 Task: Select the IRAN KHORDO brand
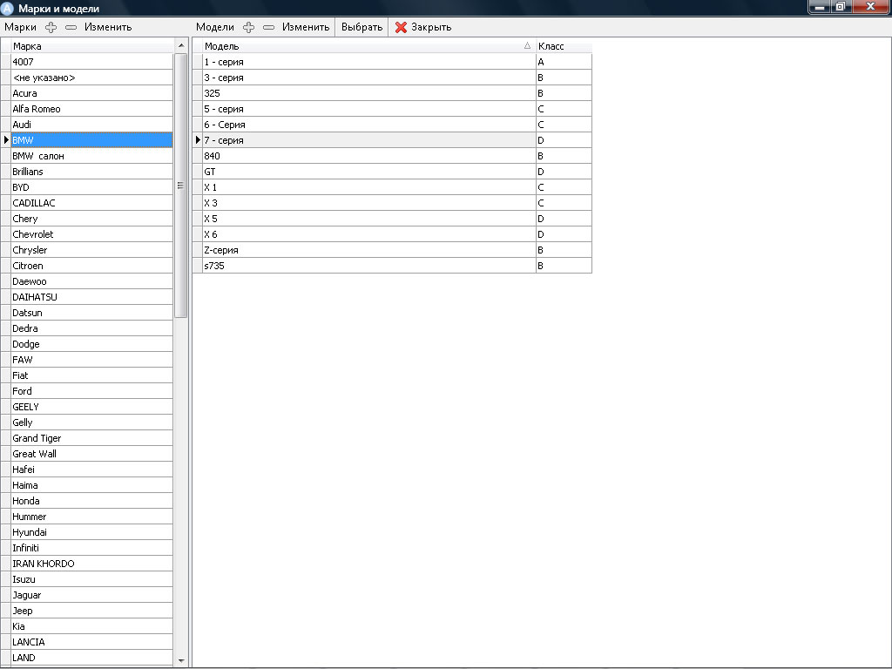point(91,564)
